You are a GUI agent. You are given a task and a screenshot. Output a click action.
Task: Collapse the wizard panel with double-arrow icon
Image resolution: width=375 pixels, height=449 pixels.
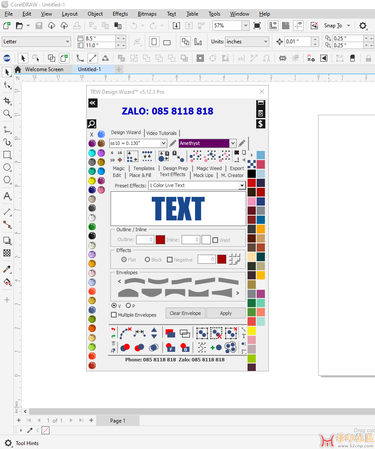[93, 103]
